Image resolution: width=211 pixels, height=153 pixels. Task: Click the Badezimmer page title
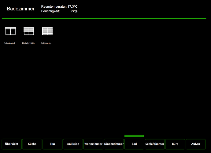pos(21,9)
